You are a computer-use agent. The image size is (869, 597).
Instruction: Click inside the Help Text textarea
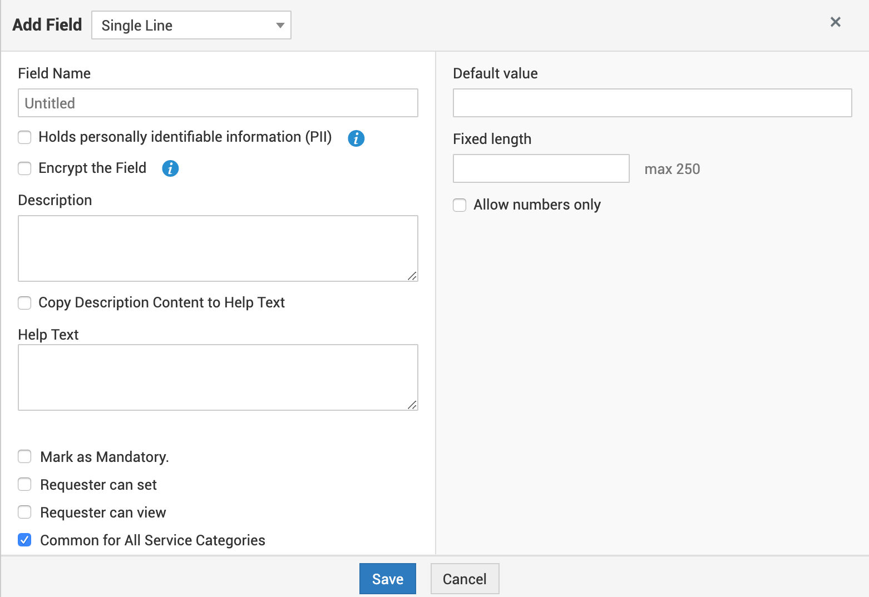218,377
